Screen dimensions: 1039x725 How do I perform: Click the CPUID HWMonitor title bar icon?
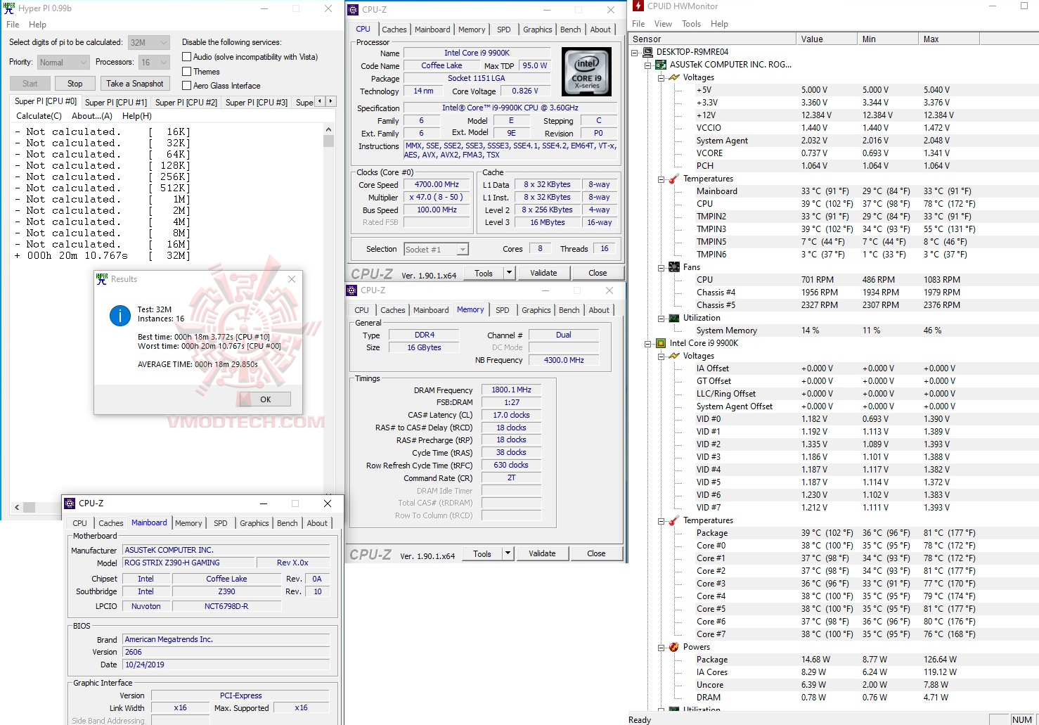[638, 6]
